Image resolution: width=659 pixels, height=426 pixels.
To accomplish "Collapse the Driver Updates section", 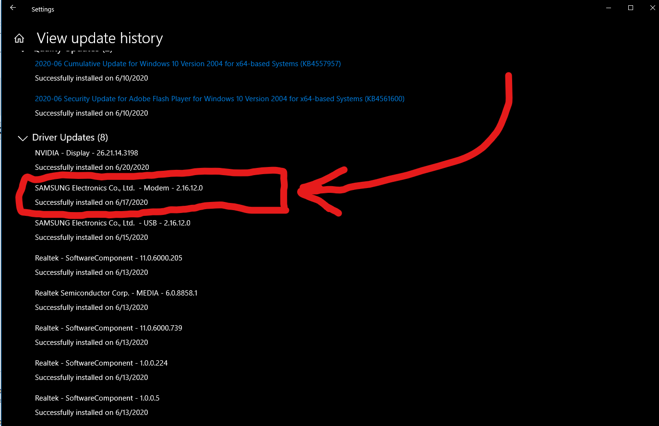I will pos(22,138).
